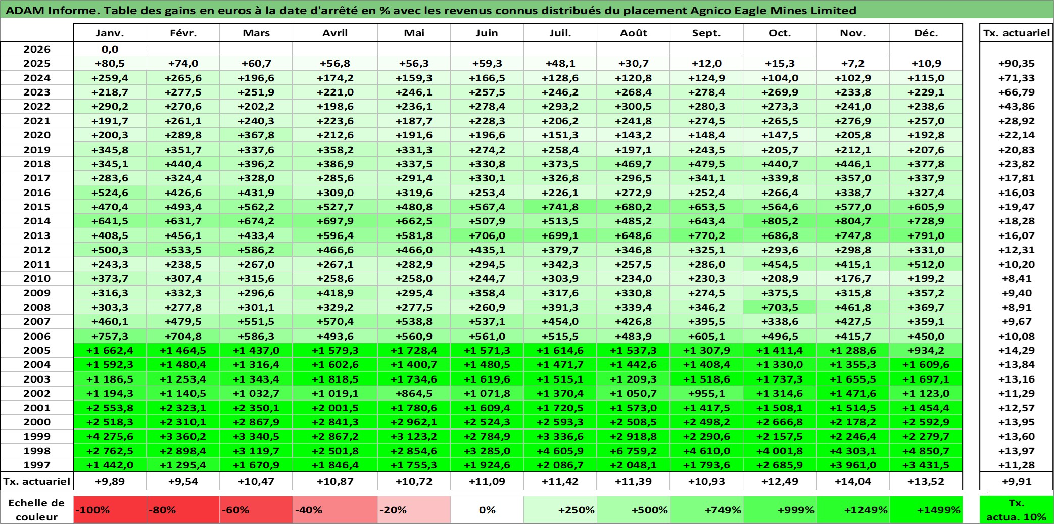Image resolution: width=1054 pixels, height=524 pixels.
Task: Select the 2026 row label
Action: pos(37,49)
